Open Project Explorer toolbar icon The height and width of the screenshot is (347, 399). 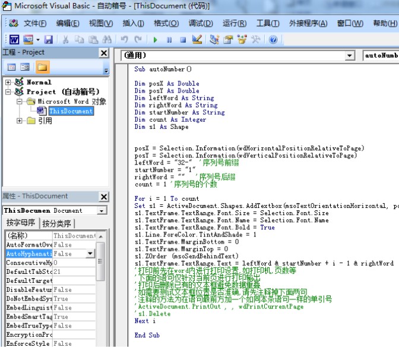214,39
